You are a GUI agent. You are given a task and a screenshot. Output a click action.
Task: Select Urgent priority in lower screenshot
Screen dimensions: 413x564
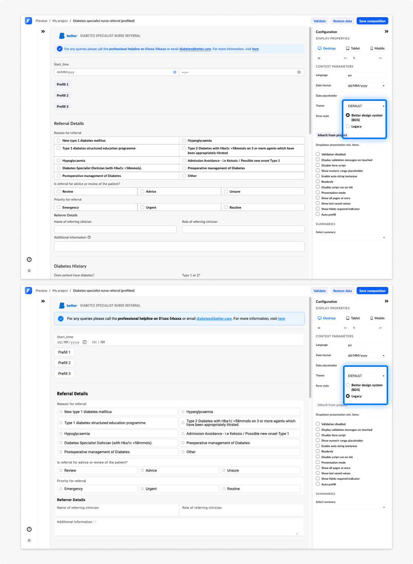coord(142,489)
